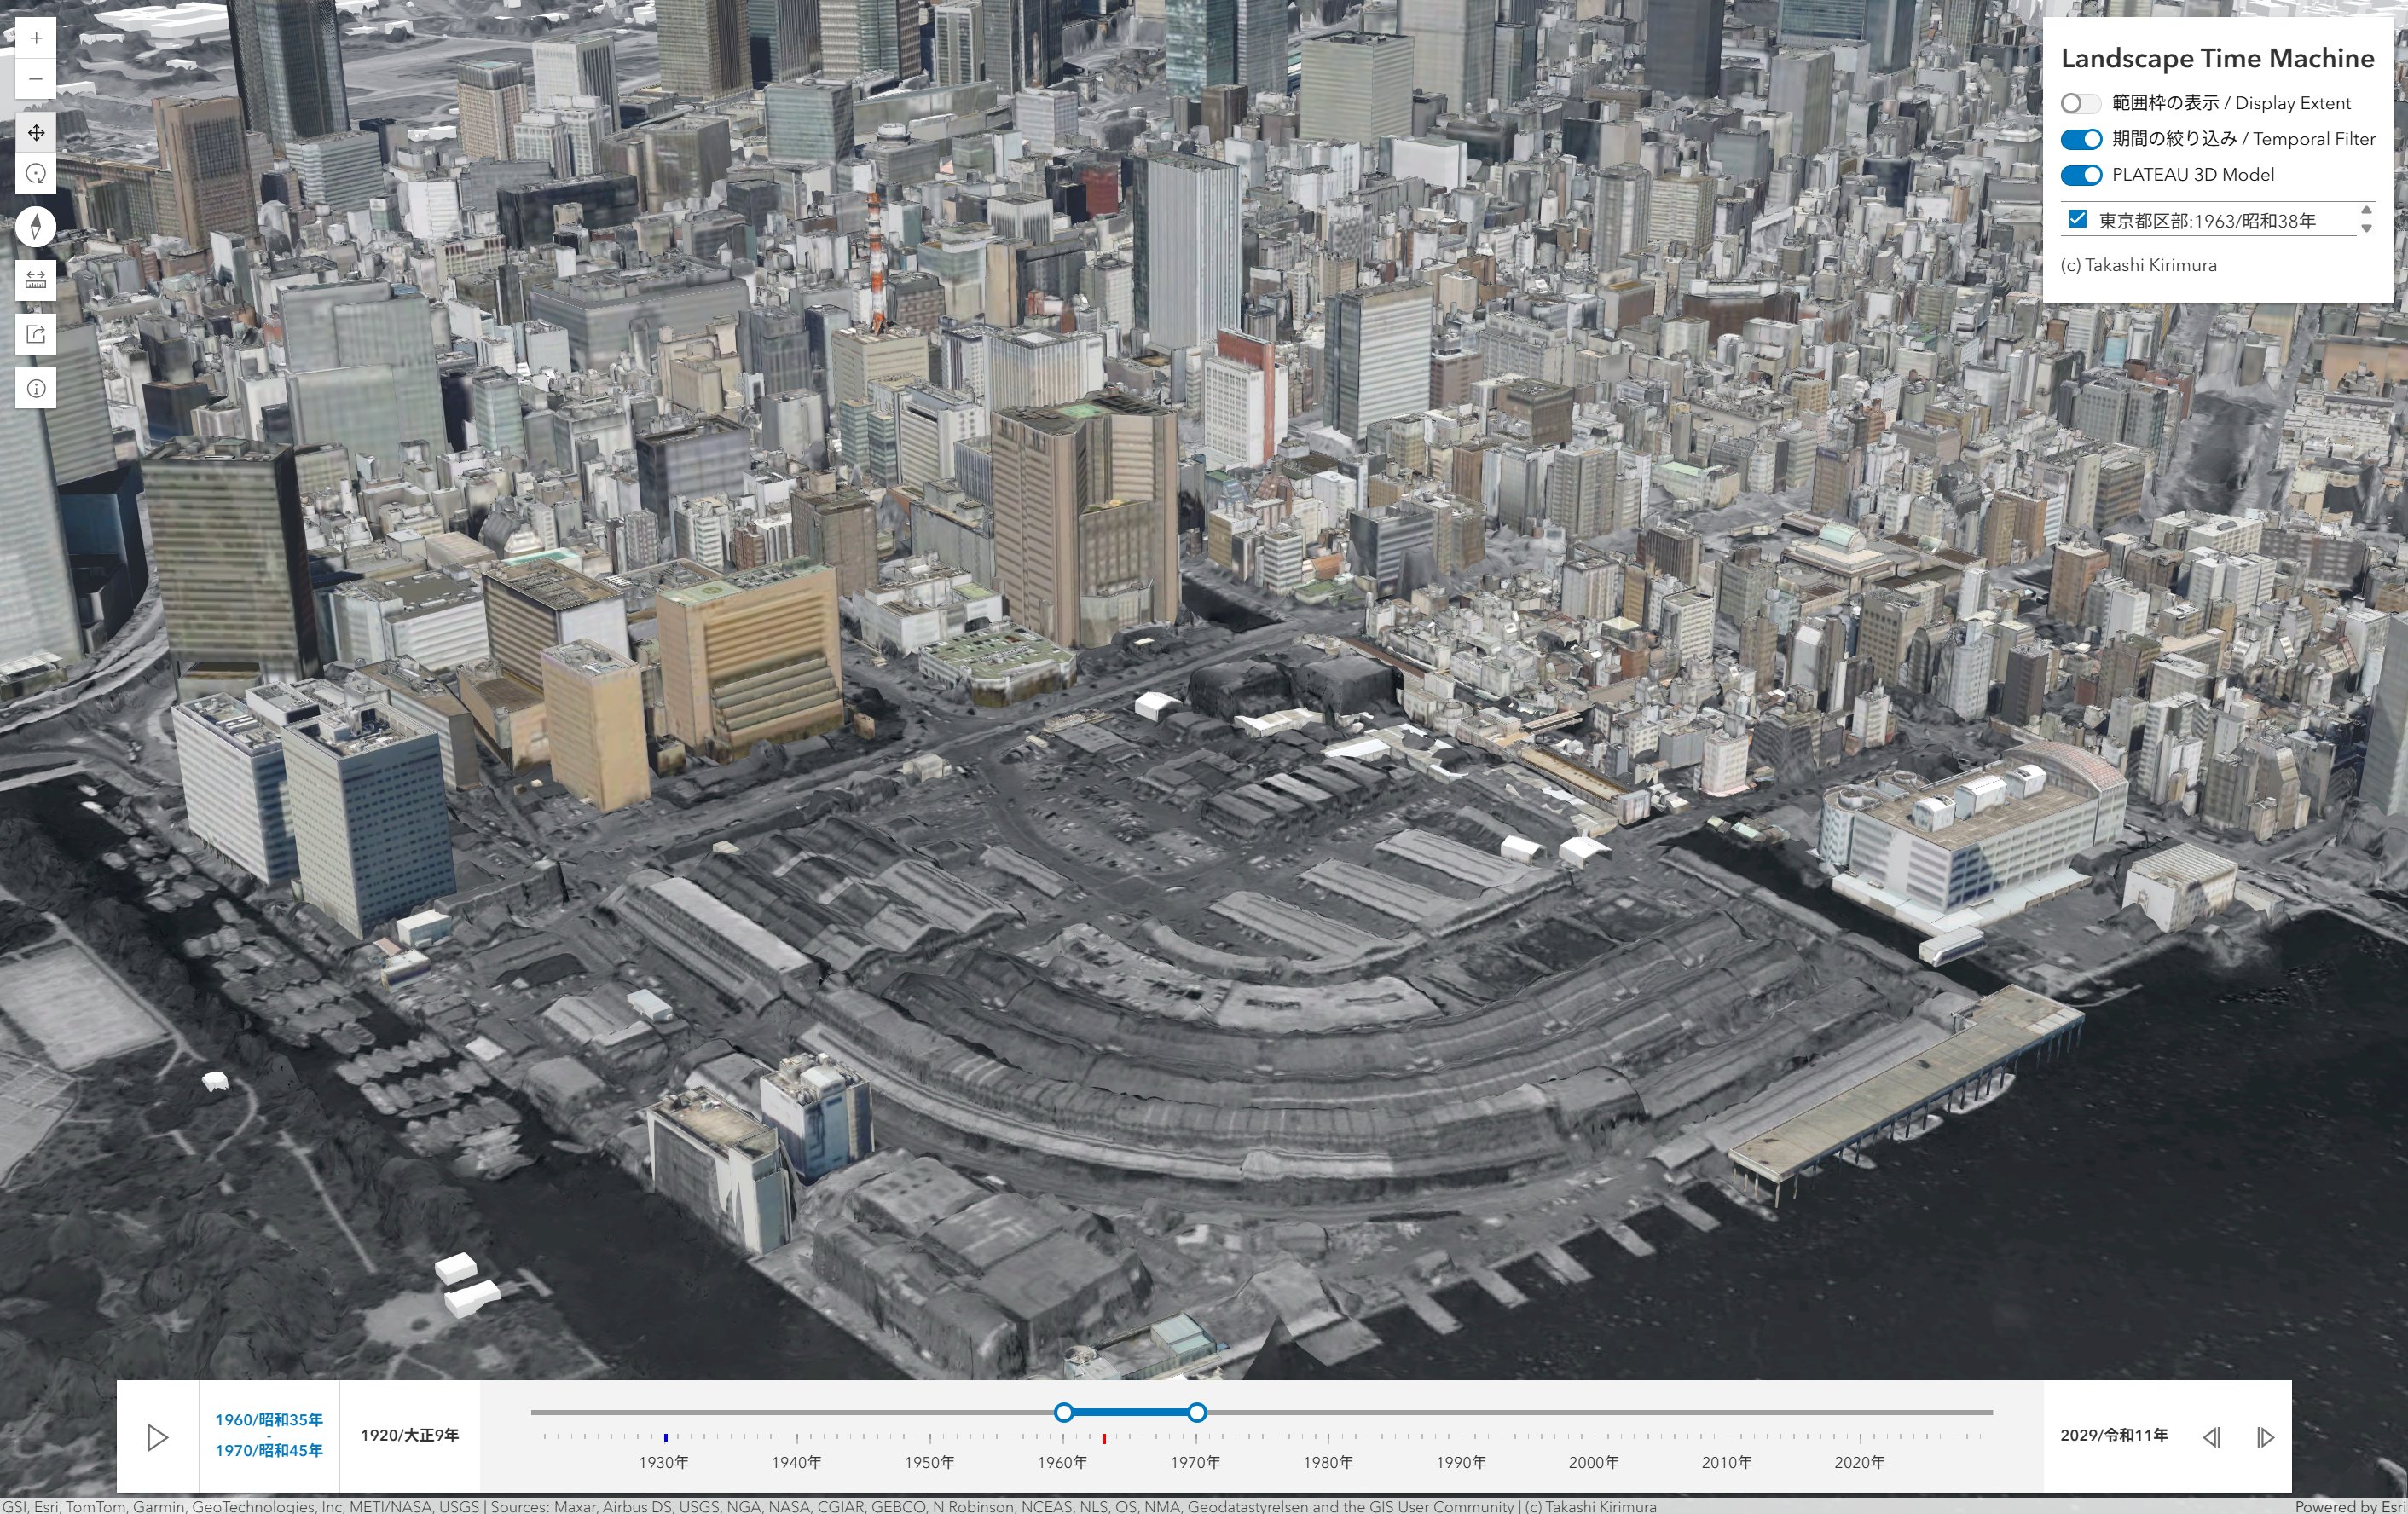This screenshot has width=2408, height=1514.
Task: Click the blue timeline marker near 1930
Action: tap(665, 1437)
